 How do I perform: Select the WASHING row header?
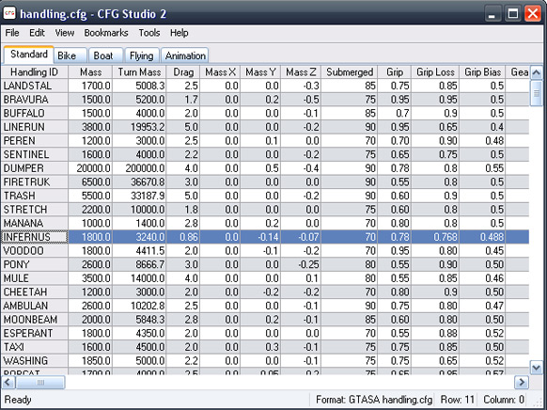point(34,361)
